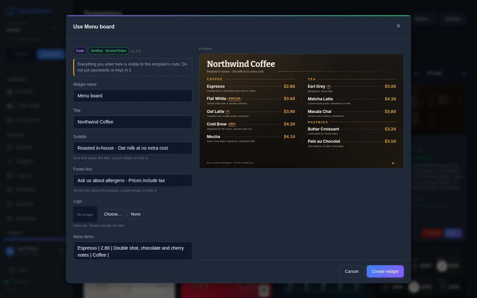
Task: Click the Northwind Coffee heading in preview
Action: pyautogui.click(x=241, y=64)
